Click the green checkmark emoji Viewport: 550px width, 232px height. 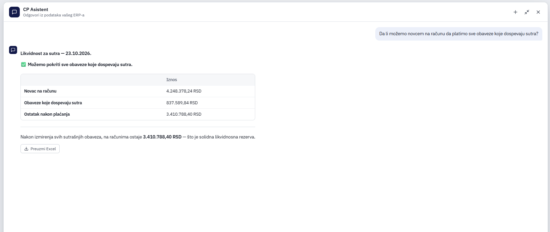23,65
